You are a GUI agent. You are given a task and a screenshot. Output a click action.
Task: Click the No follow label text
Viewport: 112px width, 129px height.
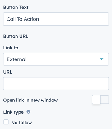[x=21, y=123]
